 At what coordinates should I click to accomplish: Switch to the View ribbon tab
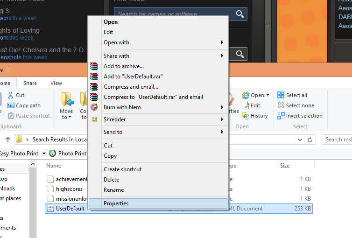(56, 83)
